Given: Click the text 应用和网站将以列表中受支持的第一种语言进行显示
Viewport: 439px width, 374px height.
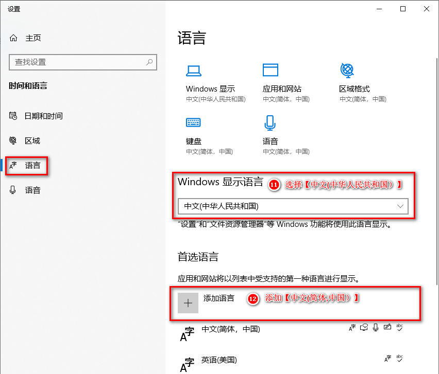Looking at the screenshot, I should [x=269, y=279].
